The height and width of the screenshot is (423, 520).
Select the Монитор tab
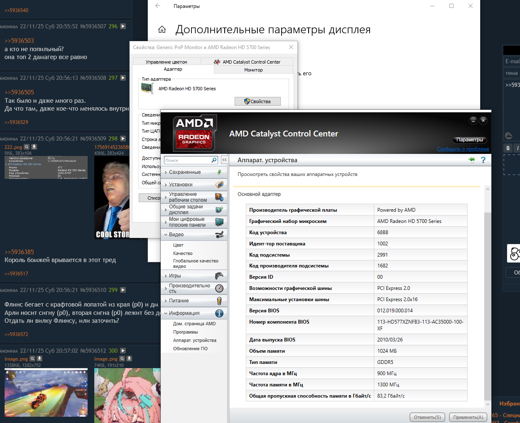[x=253, y=70]
